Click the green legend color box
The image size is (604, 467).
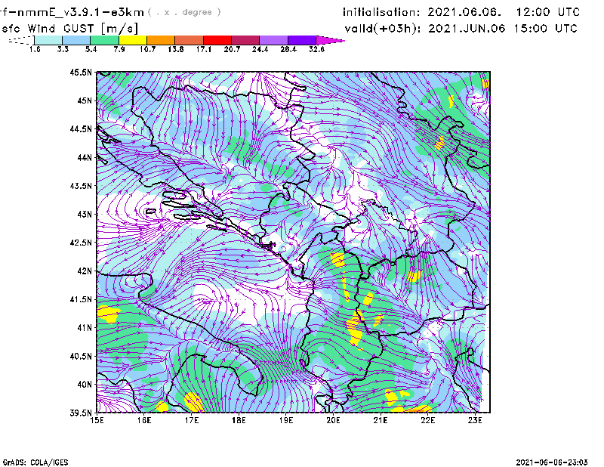pos(104,40)
